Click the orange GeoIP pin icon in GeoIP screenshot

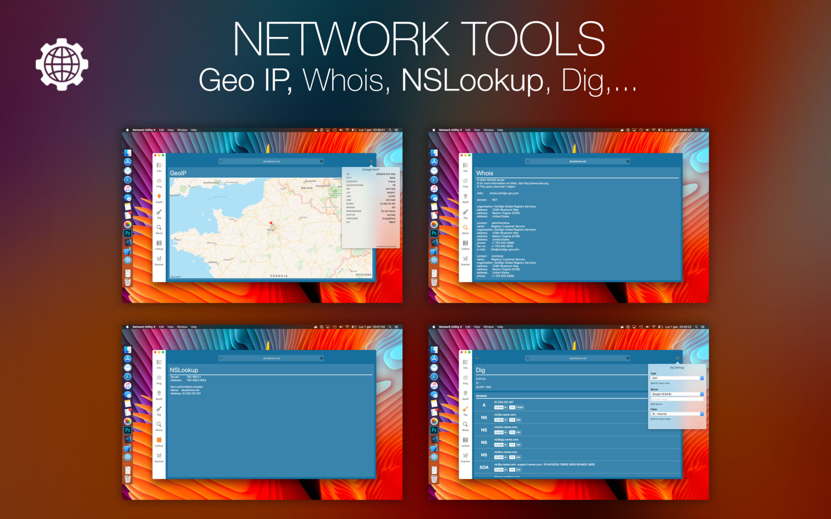tap(159, 196)
